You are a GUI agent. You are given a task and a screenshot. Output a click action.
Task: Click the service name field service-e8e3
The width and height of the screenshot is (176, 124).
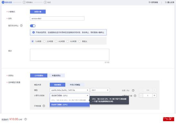click(57, 19)
